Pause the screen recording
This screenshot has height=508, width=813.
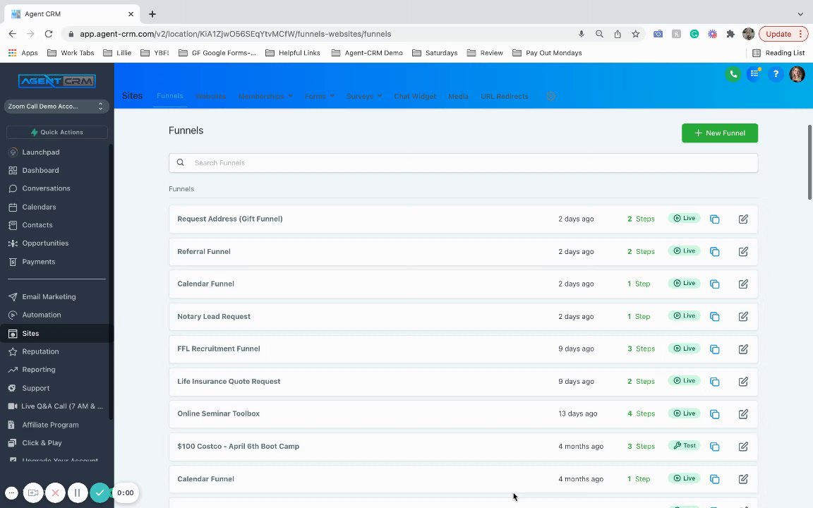[77, 493]
